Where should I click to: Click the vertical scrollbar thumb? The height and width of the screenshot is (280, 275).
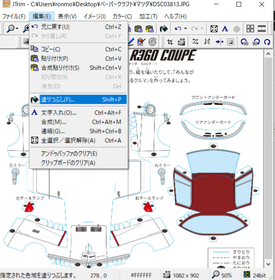tap(268, 158)
